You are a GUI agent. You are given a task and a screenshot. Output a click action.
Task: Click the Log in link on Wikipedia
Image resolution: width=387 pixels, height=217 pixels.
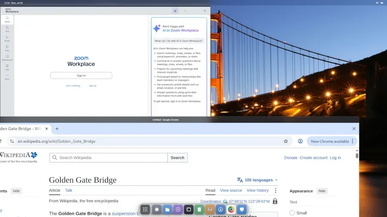pyautogui.click(x=335, y=158)
